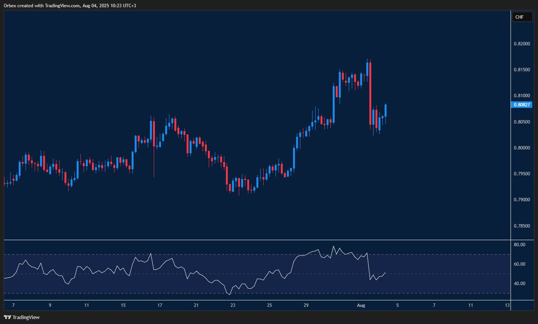The image size is (538, 324).
Task: Click the 40.00 RSI scale value
Action: [520, 283]
